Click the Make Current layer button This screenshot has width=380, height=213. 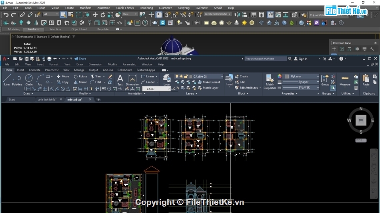pos(209,82)
